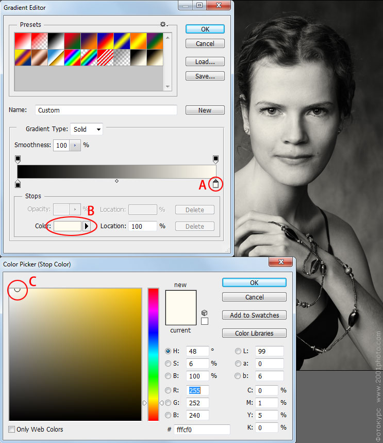Image resolution: width=383 pixels, height=443 pixels.
Task: Click the presets scrollbar up arrow
Action: point(168,37)
